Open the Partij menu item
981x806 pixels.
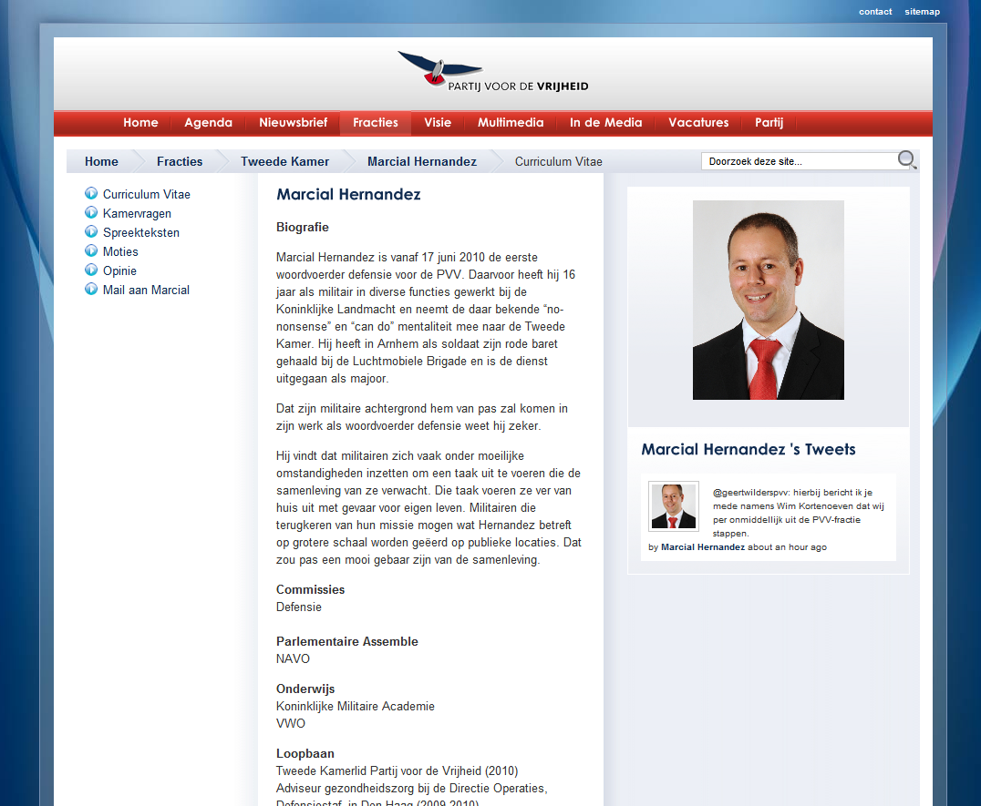pyautogui.click(x=769, y=122)
